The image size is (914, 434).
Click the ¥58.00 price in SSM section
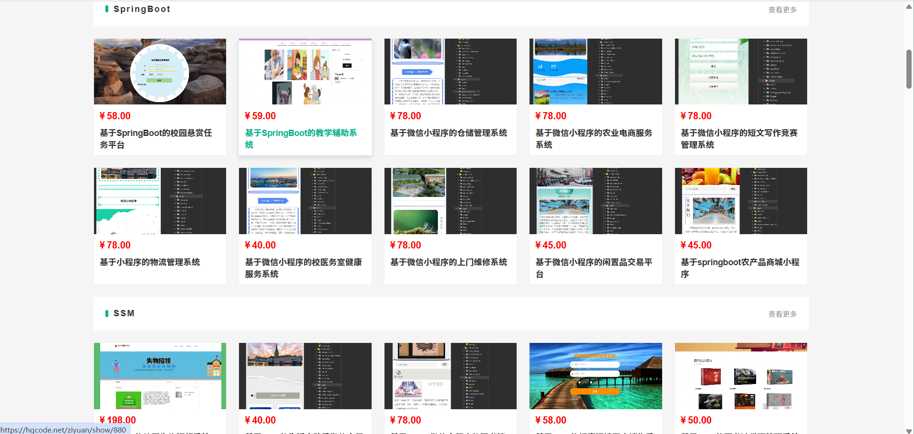[550, 420]
